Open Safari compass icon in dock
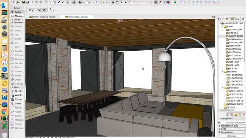 point(4,69)
